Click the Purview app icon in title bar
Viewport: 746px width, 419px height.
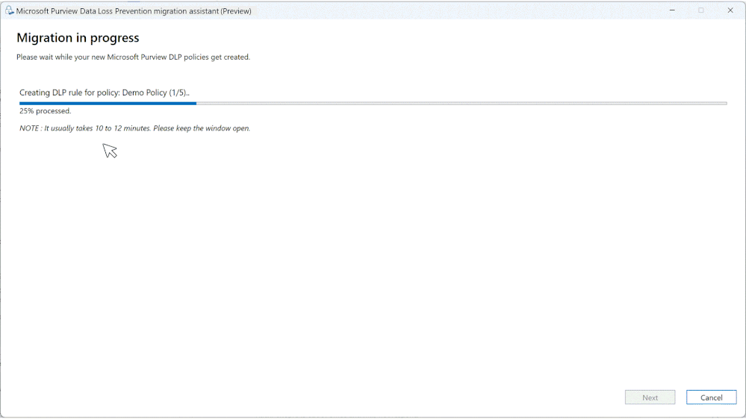coord(9,10)
